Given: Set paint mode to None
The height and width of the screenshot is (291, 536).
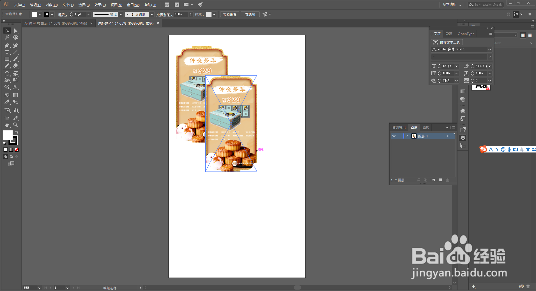Looking at the screenshot, I should point(17,150).
